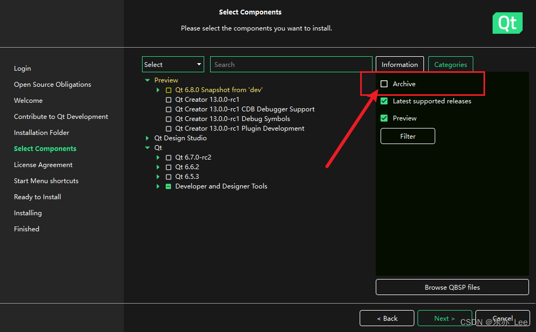
Task: Proceed with the Next button
Action: coord(444,318)
